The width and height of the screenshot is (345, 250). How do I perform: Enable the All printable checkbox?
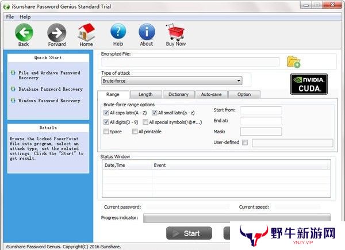click(135, 132)
